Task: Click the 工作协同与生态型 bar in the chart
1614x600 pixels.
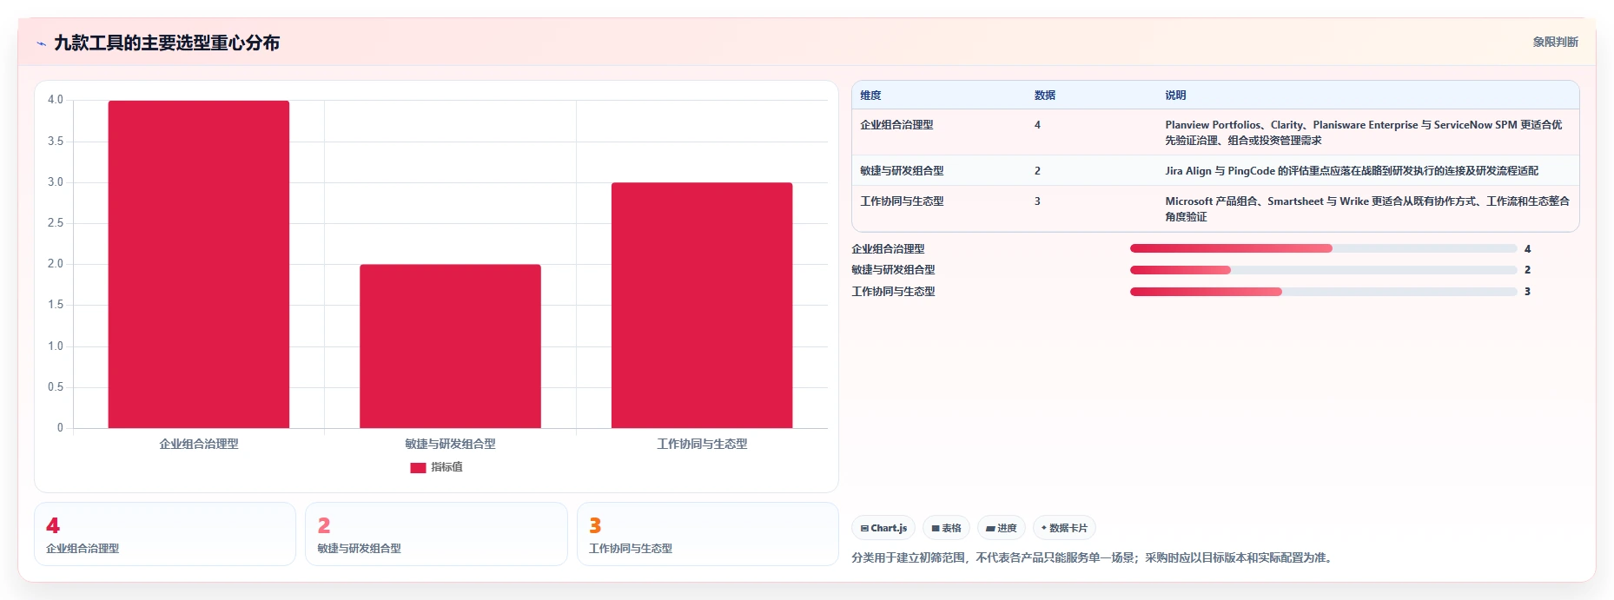Action: pos(702,305)
